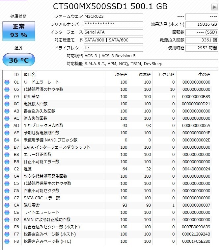Click the 電源投入回数 field showing 3361 回
This screenshot has height=250, width=220.
pyautogui.click(x=202, y=40)
